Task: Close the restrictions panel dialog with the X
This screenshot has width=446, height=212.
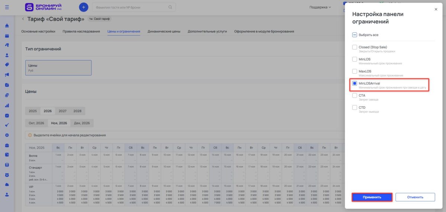Action: click(x=436, y=9)
